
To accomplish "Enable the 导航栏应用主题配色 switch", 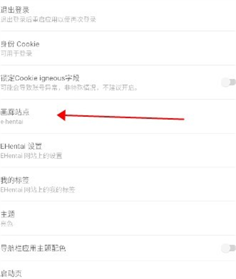I will 228,248.
